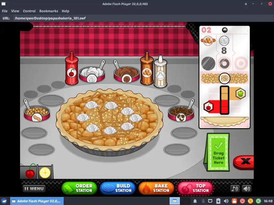The image size is (274, 205).
Task: Pick up the cherry syrup bottle
Action: coord(72,68)
